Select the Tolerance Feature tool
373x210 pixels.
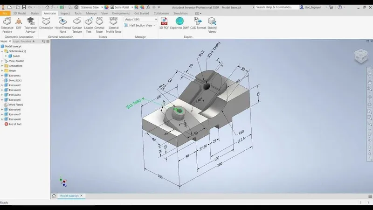point(7,25)
